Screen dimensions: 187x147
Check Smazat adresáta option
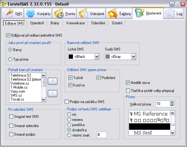[x=11, y=125]
